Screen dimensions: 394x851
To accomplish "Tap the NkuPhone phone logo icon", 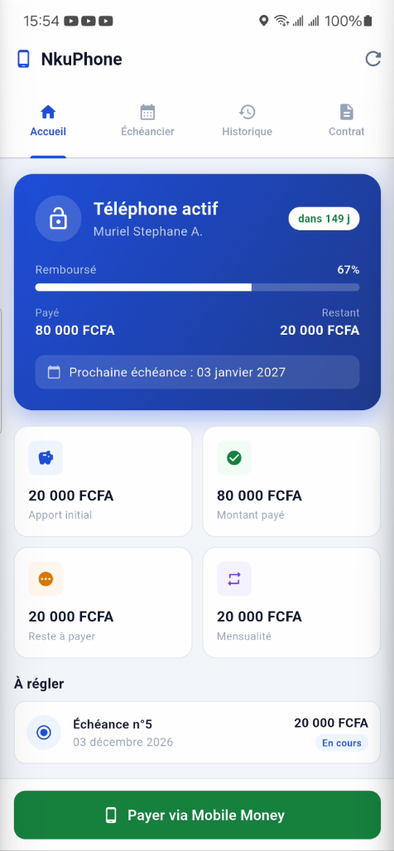I will click(23, 59).
